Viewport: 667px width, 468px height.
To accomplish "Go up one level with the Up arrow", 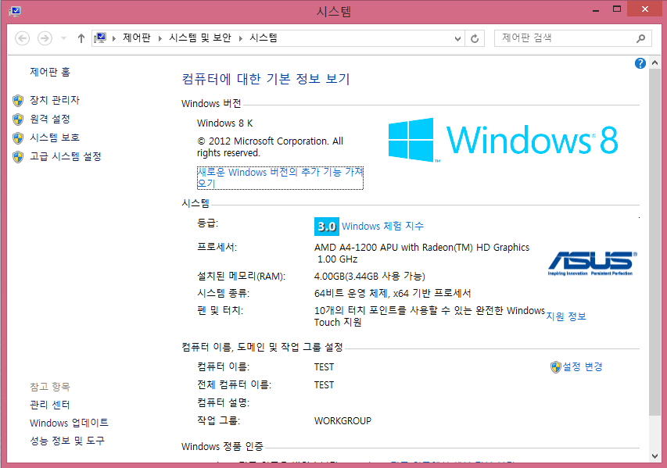I will (81, 38).
